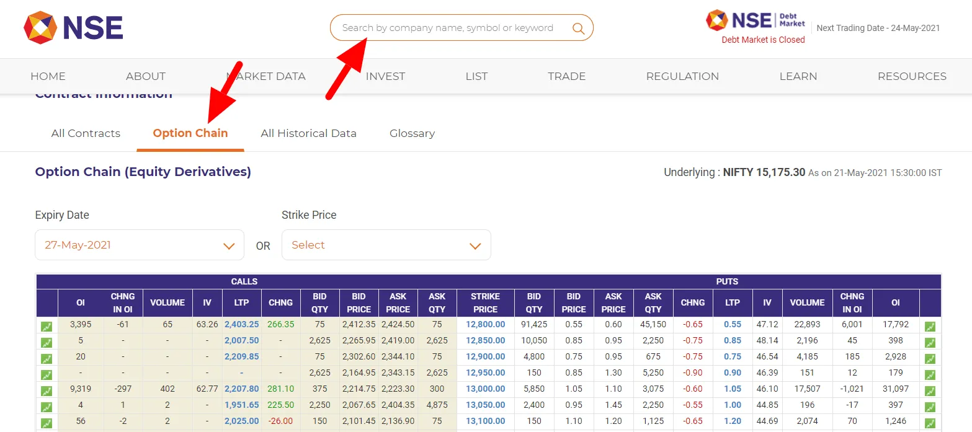Open the Glossary tab
The height and width of the screenshot is (432, 972).
coord(412,133)
